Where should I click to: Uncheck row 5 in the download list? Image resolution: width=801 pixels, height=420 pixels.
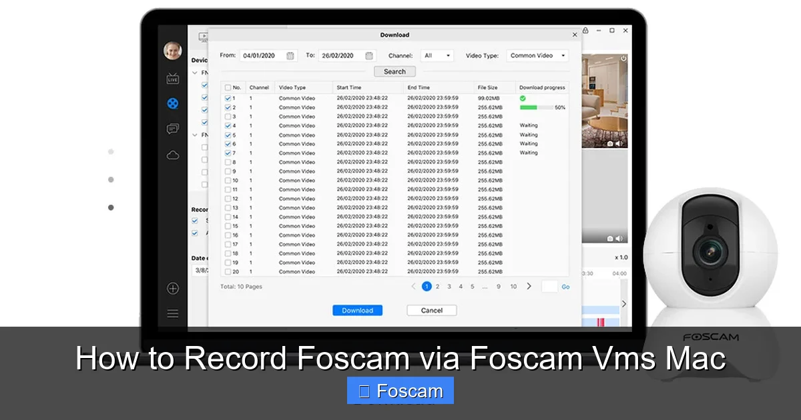[228, 134]
